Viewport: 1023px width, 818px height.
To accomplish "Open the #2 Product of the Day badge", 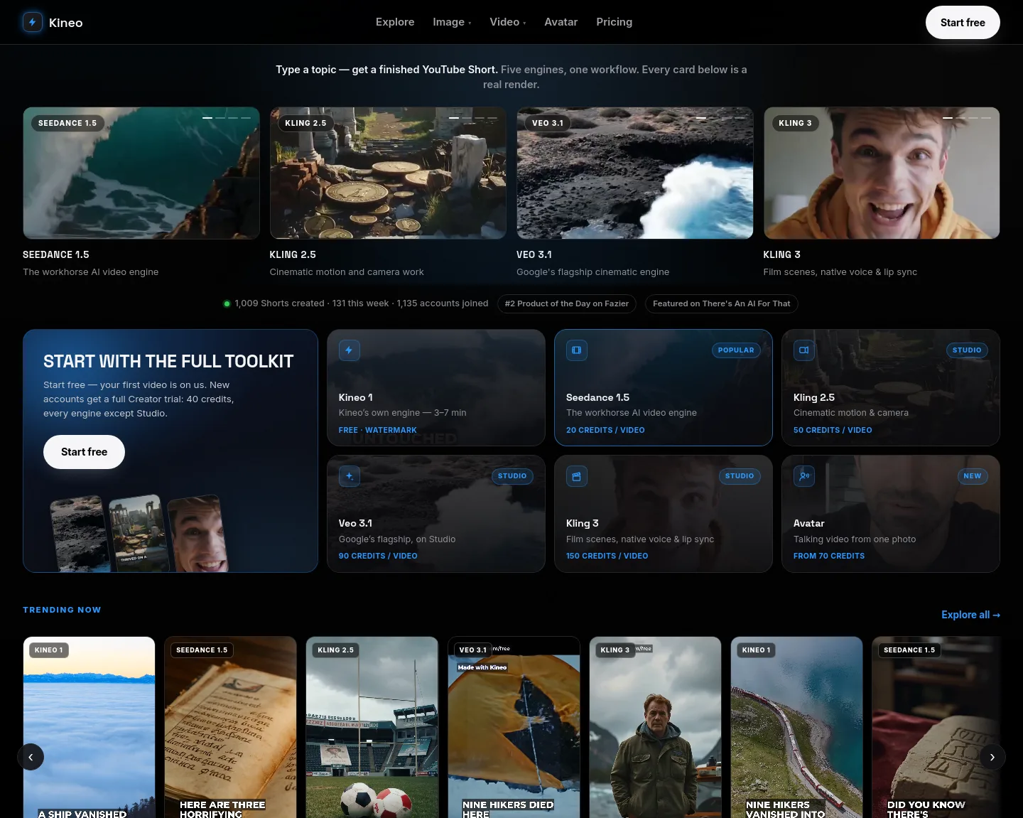I will click(x=567, y=303).
